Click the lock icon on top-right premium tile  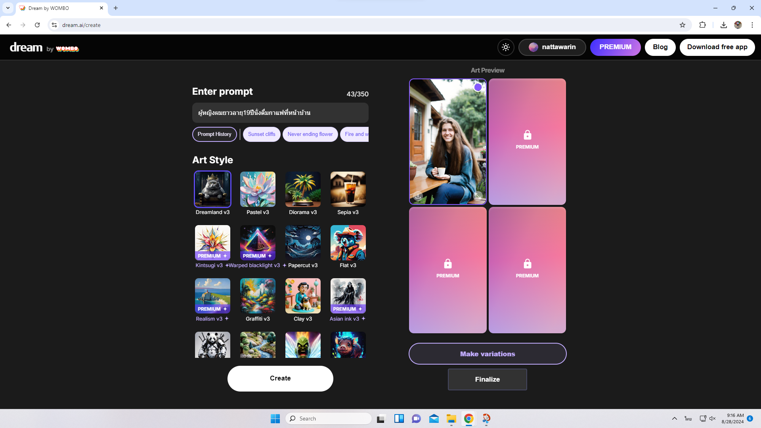coord(527,135)
